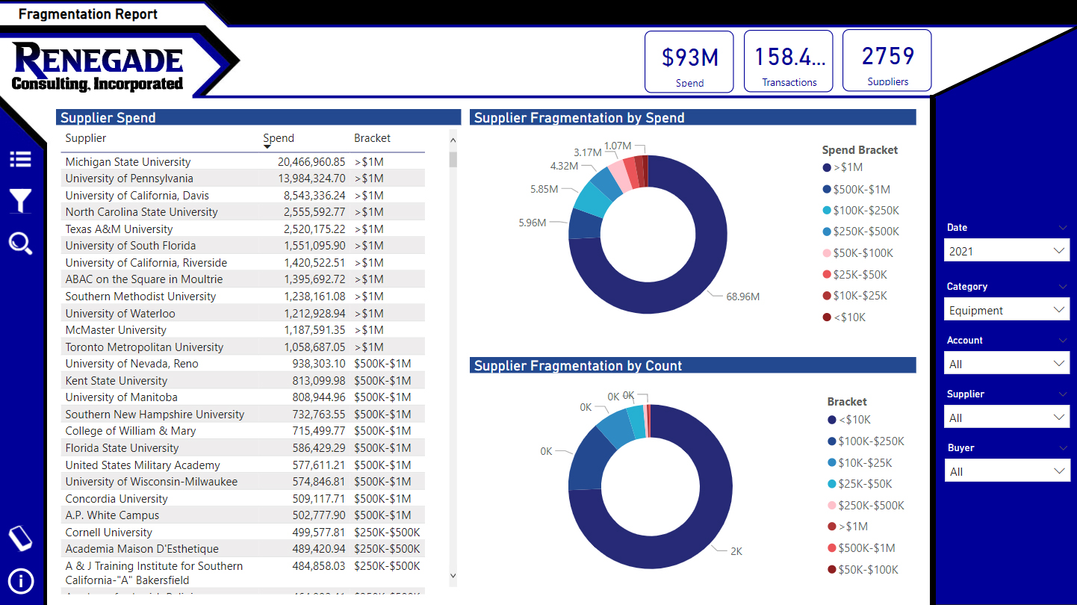Click the Renegade Consulting logo
The height and width of the screenshot is (605, 1077).
97,67
